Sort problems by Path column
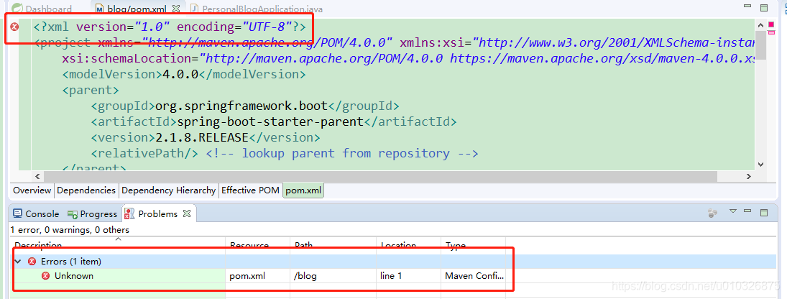This screenshot has height=299, width=787. (333, 245)
